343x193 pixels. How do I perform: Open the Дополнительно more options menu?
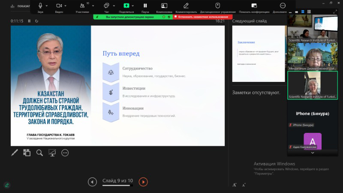(x=283, y=6)
